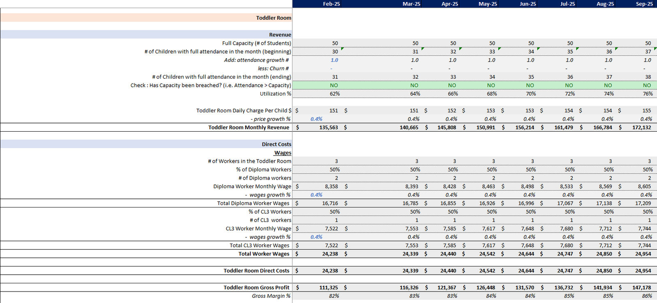Screen dimensions: 657x303
Task: Click the underlined Wages label
Action: (x=283, y=153)
